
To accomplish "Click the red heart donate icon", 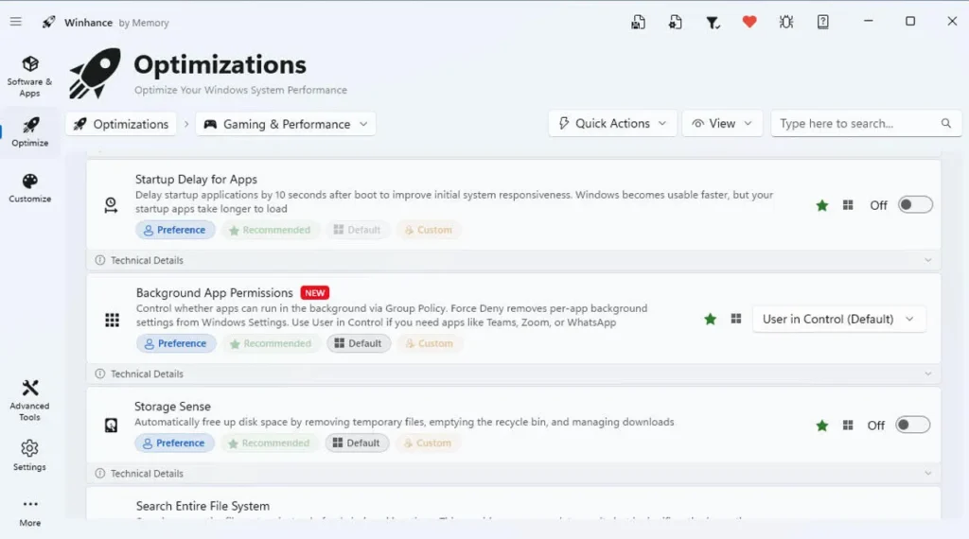I will (x=749, y=22).
